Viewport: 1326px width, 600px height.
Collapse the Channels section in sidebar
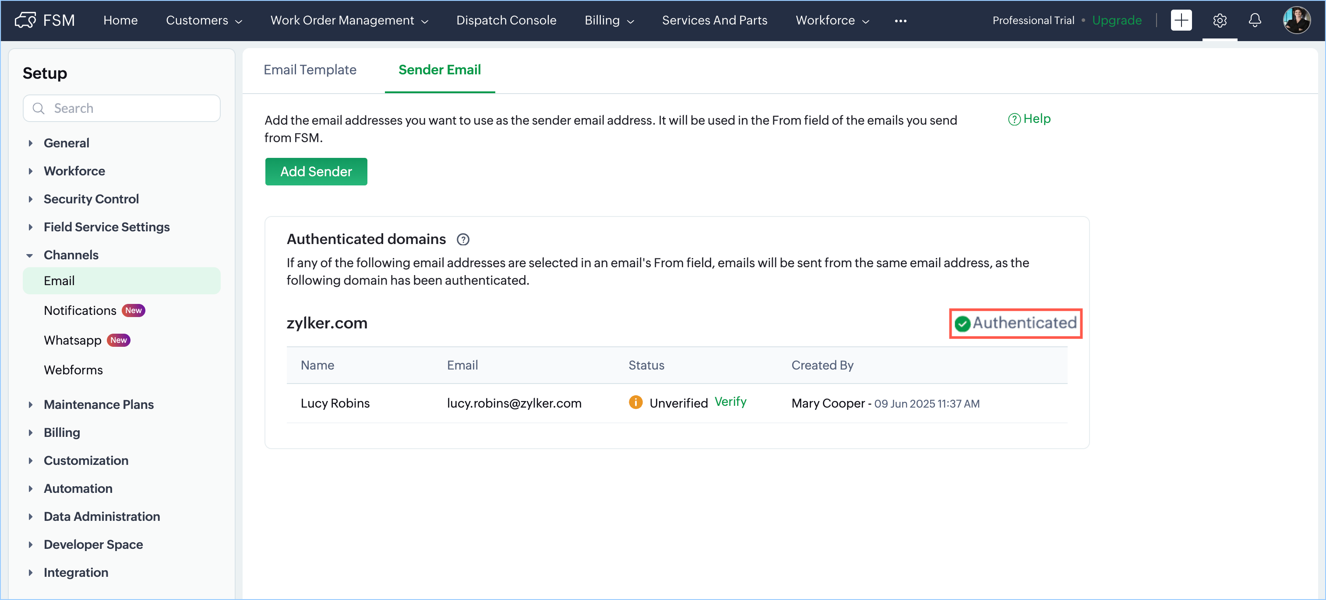tap(30, 255)
